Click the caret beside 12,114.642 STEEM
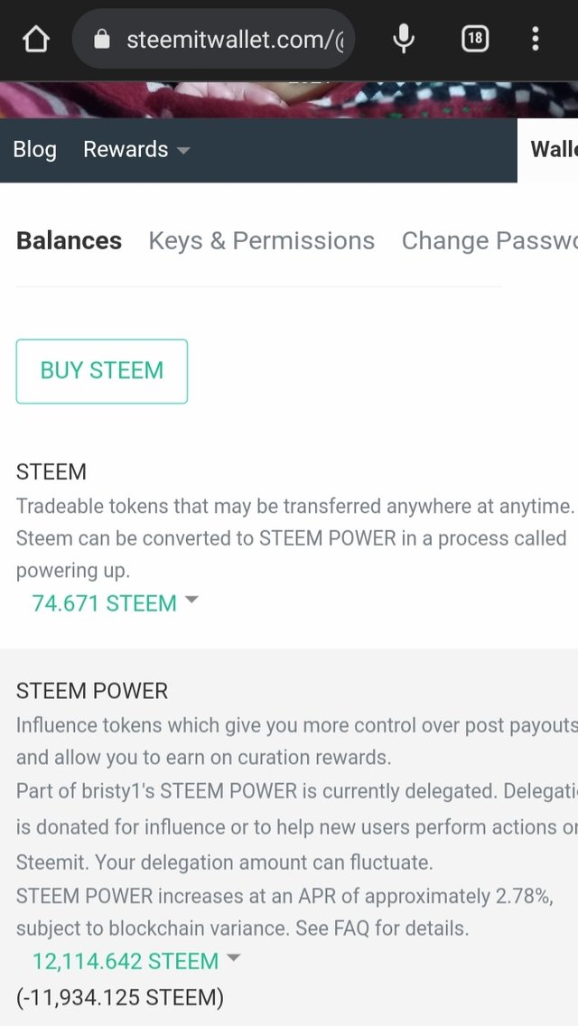 [233, 958]
